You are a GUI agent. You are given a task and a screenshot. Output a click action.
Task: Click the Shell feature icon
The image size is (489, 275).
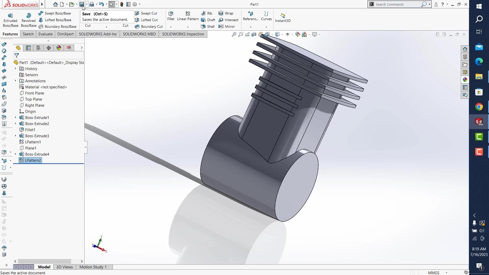(x=203, y=26)
